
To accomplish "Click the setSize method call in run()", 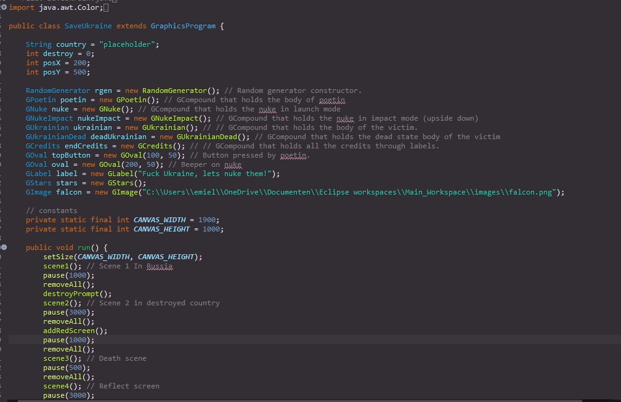I will [x=57, y=257].
